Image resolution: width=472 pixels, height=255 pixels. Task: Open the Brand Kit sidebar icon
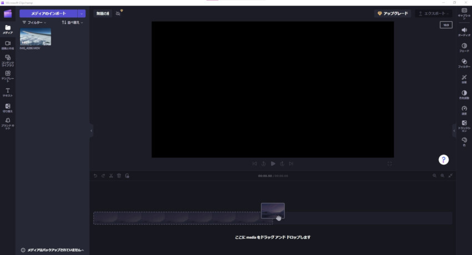click(x=8, y=122)
